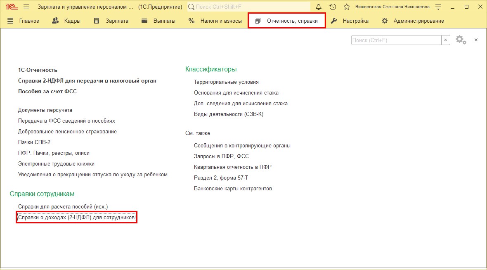Image resolution: width=487 pixels, height=270 pixels.
Task: Open Пачки СПВ-2
Action: click(x=34, y=142)
